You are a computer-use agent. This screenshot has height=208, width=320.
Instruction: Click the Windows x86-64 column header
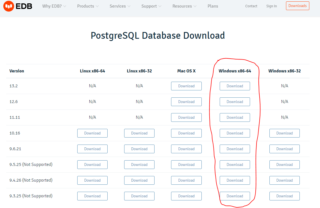tap(235, 71)
